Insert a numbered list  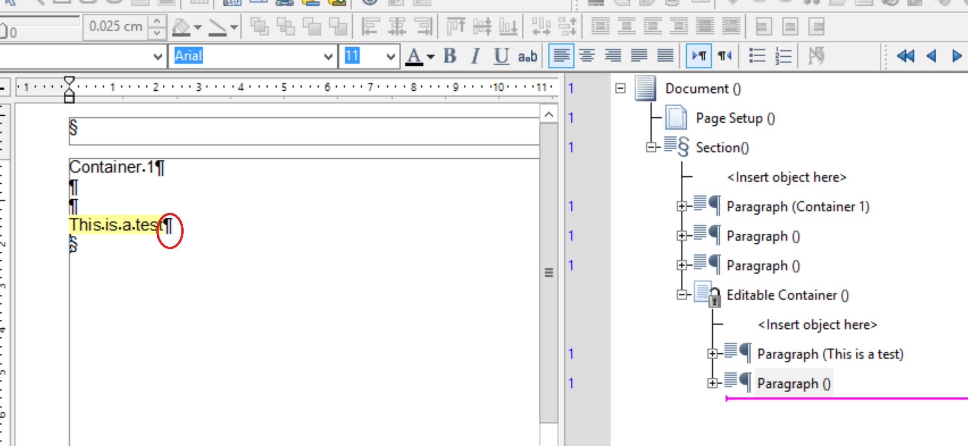click(x=783, y=56)
